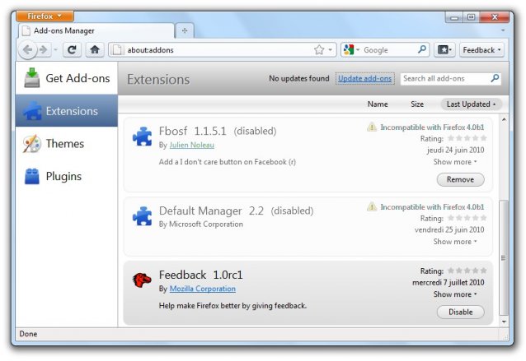Click the Feedback extension rating stars
526x361 pixels.
[467, 271]
